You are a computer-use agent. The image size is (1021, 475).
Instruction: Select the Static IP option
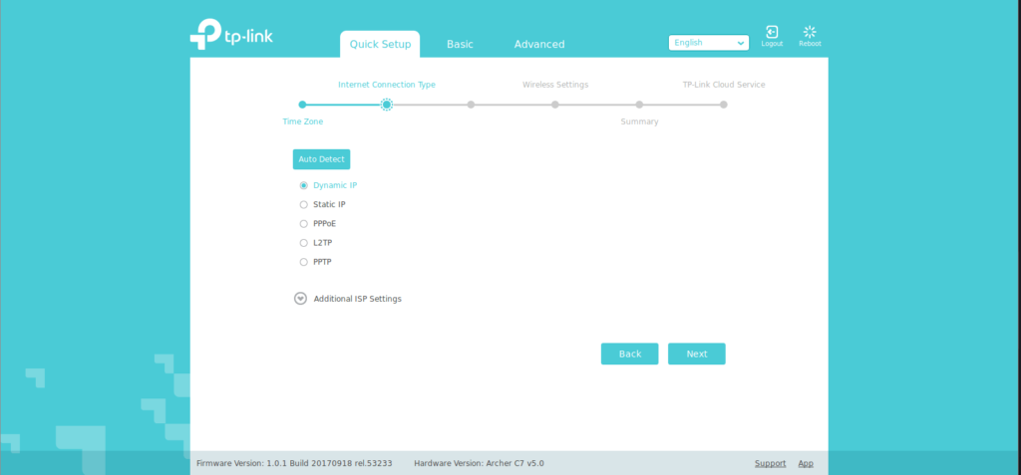pyautogui.click(x=304, y=204)
